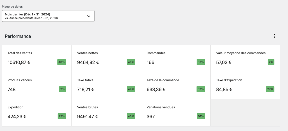Click the 49% change badge on Taxe totale
The height and width of the screenshot is (131, 288).
click(x=131, y=89)
